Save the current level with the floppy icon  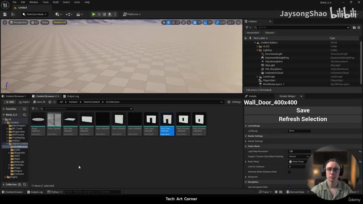5,14
